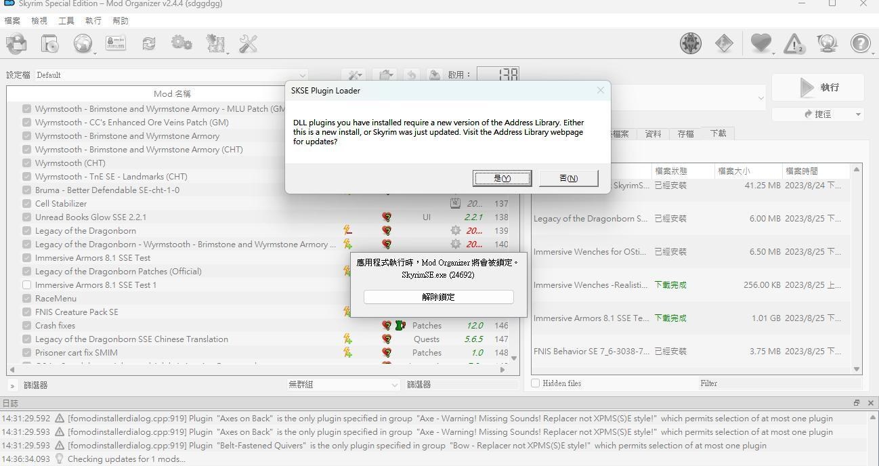Close the 日誌 log panel

(871, 403)
